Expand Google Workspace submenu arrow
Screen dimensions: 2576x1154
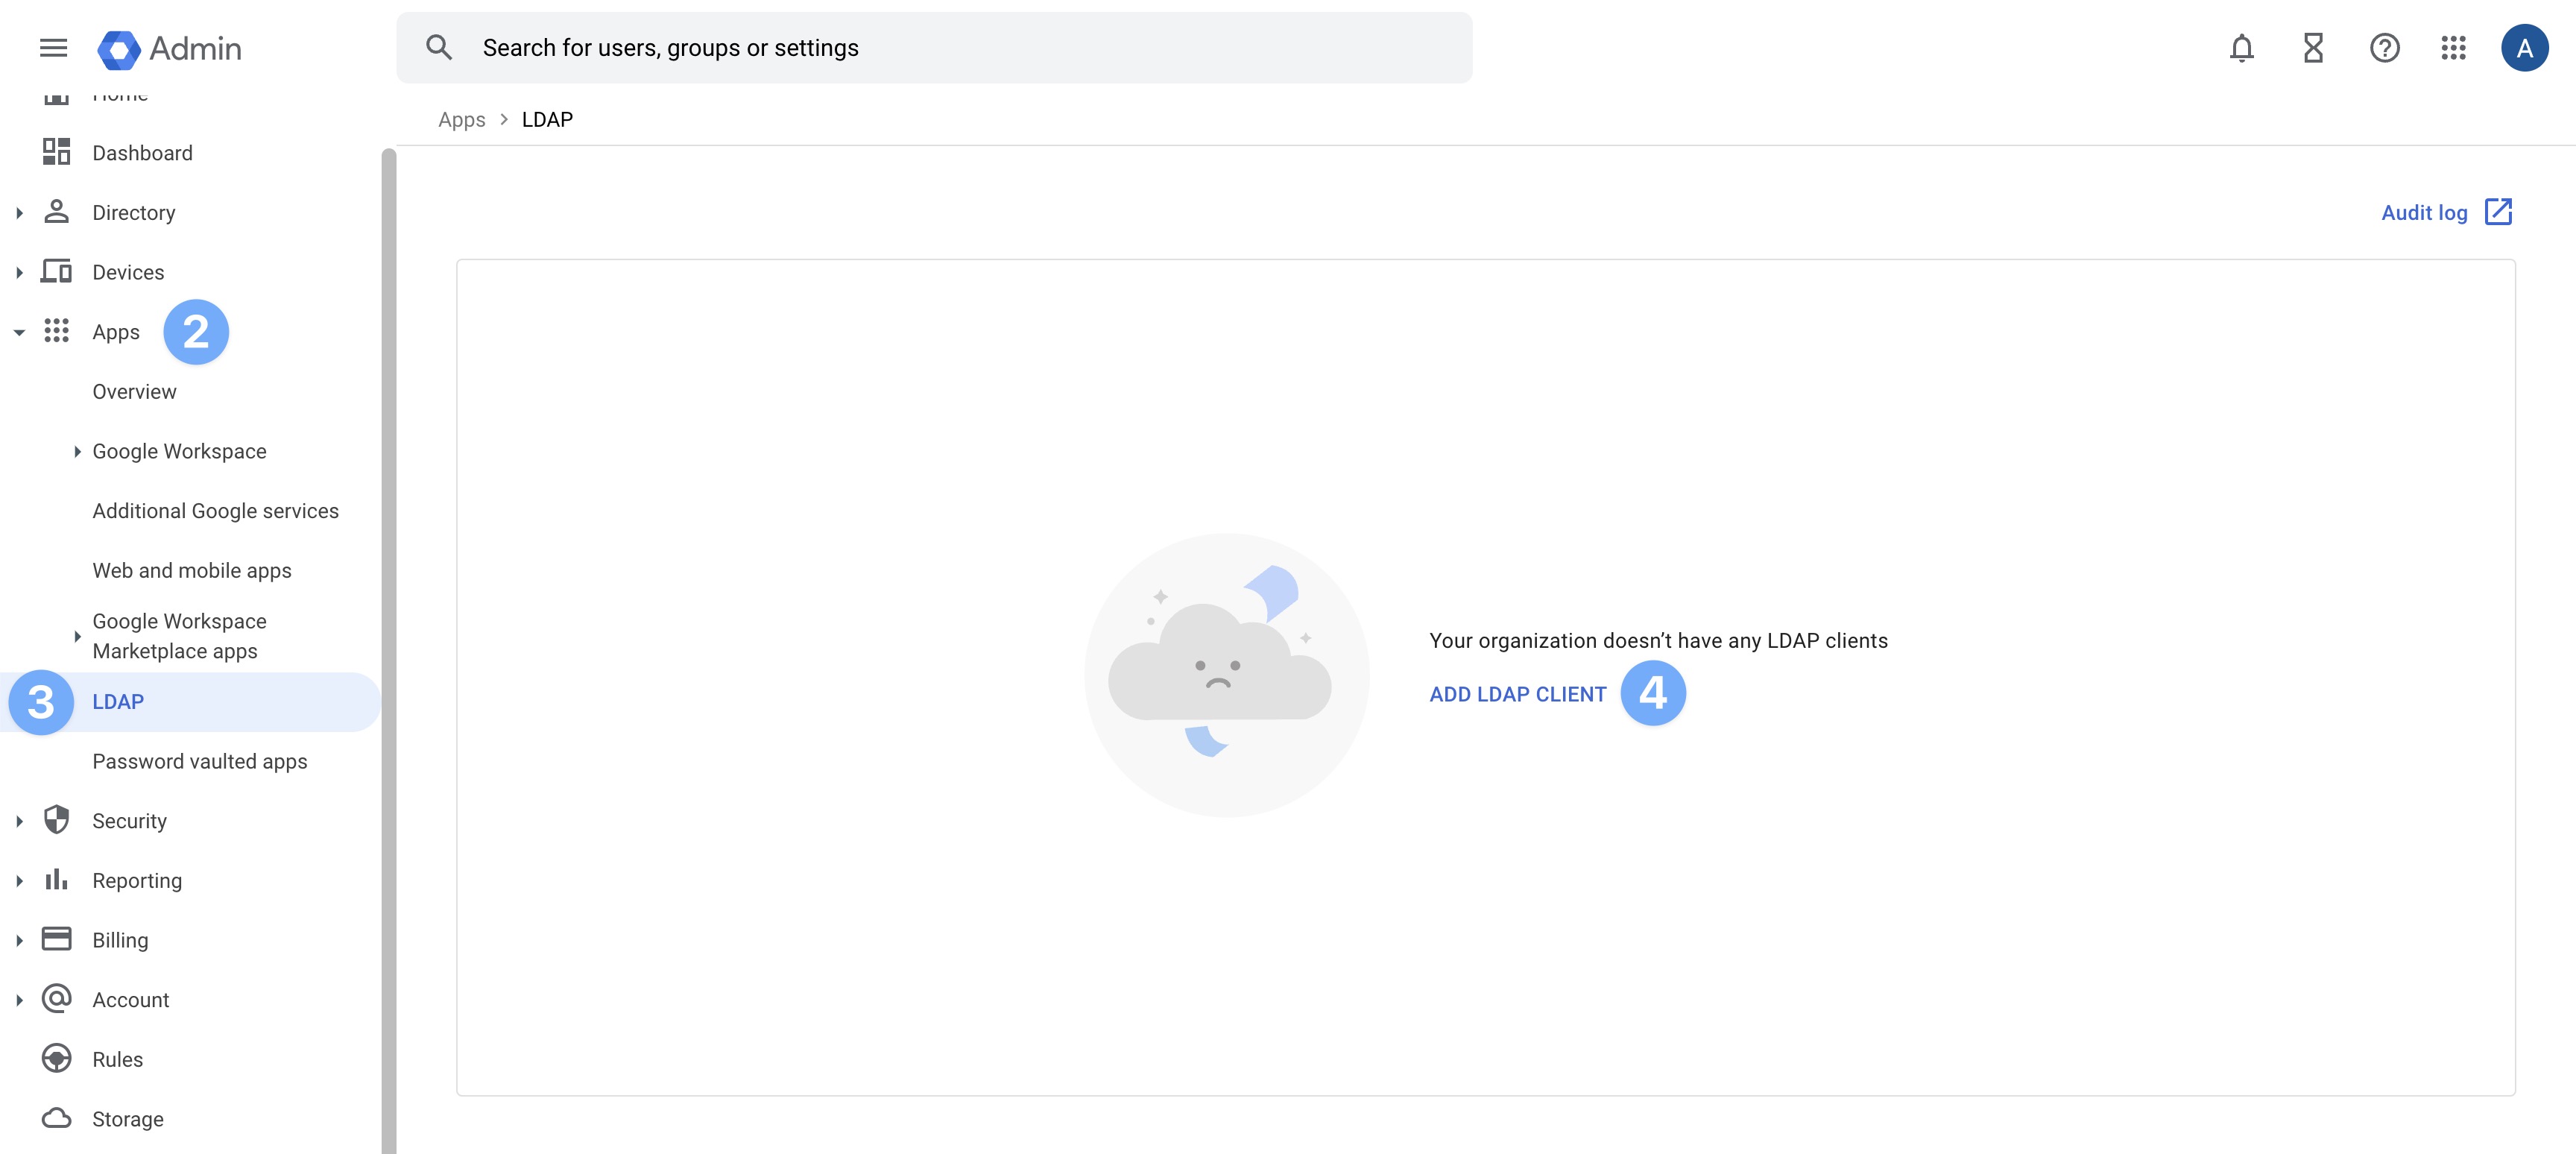click(77, 451)
